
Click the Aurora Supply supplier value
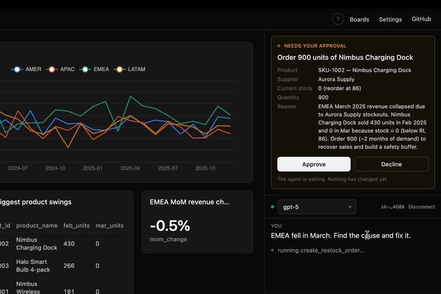[336, 79]
